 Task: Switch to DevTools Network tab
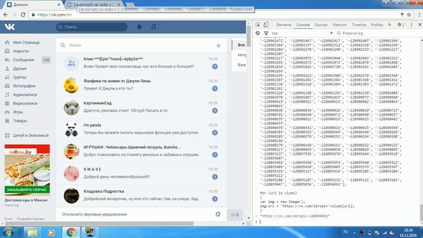pos(340,25)
